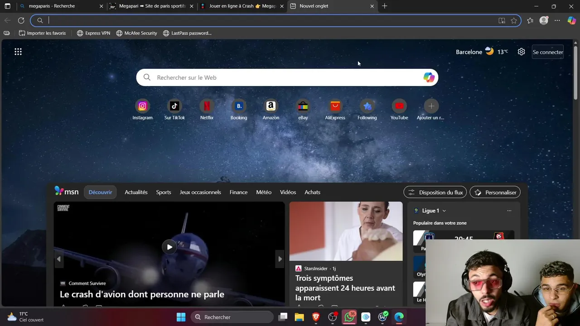Open the tab actions menu icon
Image resolution: width=580 pixels, height=326 pixels.
pyautogui.click(x=7, y=6)
